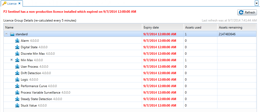This screenshot has width=260, height=112.
Task: Collapse the standard licence group
Action: point(6,34)
